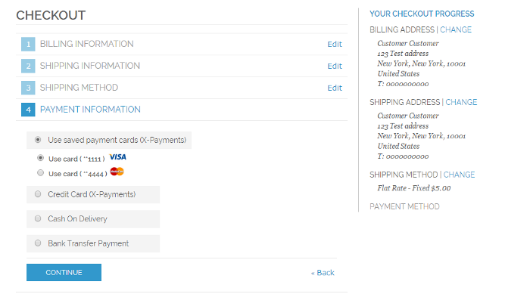The height and width of the screenshot is (294, 530).
Task: Click step 4 number badge
Action: tap(28, 110)
